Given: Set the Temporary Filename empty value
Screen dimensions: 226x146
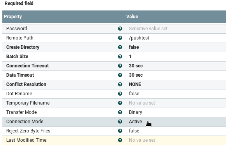Looking at the screenshot, I should (175, 103).
